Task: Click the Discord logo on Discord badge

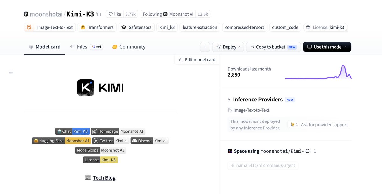Action: tap(134, 141)
